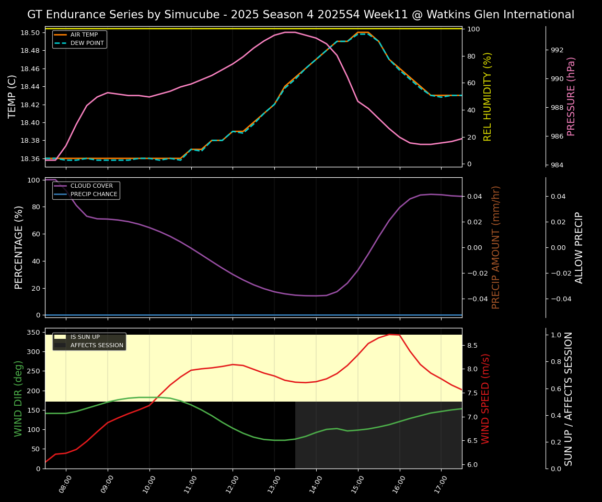Click the ALLOW PRECIP axis label
The width and height of the screenshot is (602, 502).
click(579, 247)
